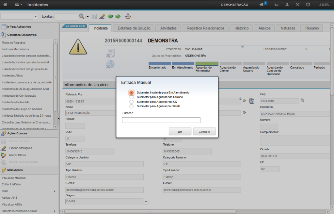
Task: Click the clear changes eraser toolbar icon
Action: 102,16
